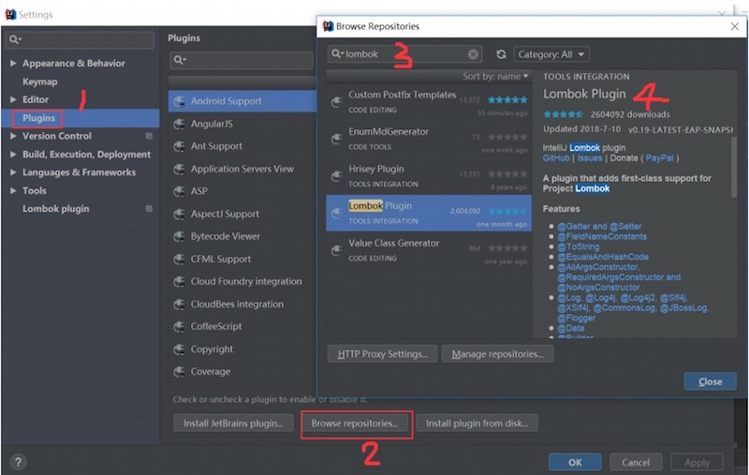Click the project-level icon beside Version Control
The width and height of the screenshot is (749, 475).
[149, 136]
